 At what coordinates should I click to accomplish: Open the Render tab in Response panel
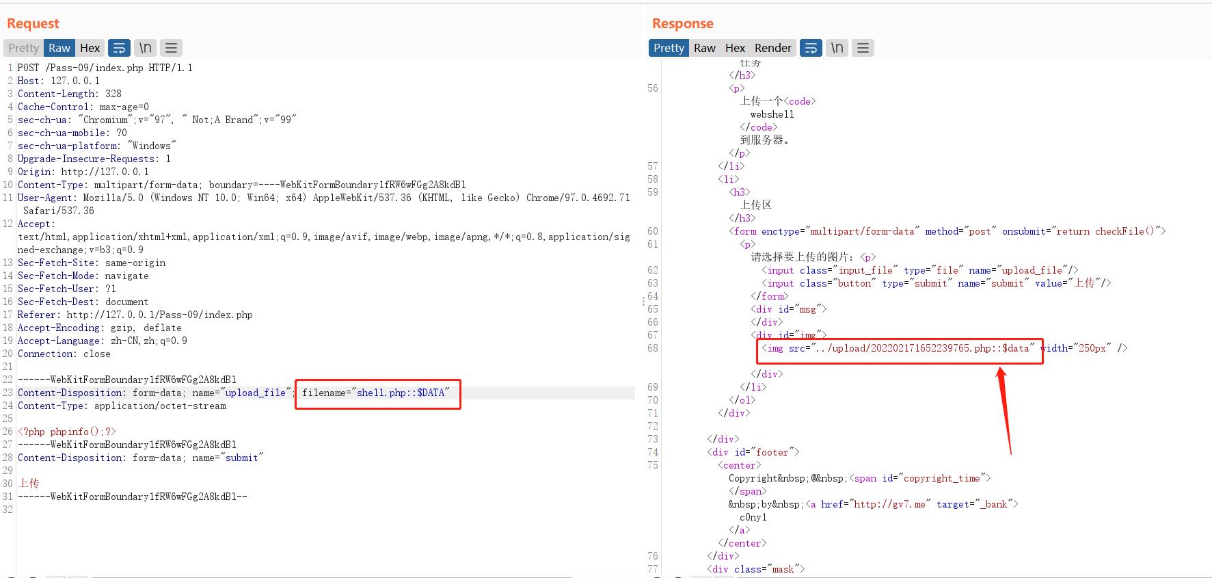click(x=773, y=48)
